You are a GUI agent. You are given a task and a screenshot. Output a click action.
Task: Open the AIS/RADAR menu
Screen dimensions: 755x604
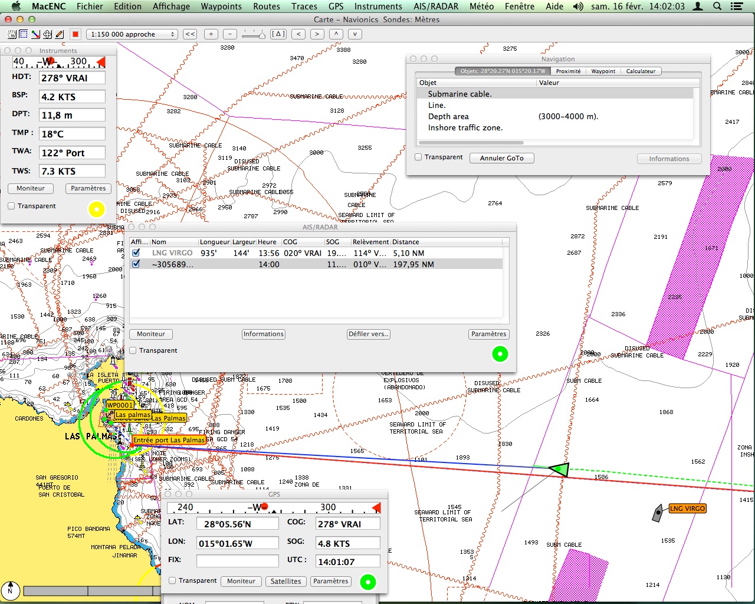pos(436,6)
